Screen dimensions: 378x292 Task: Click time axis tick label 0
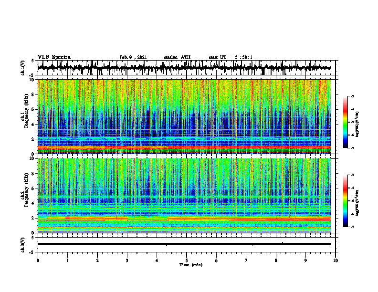[x=38, y=261]
